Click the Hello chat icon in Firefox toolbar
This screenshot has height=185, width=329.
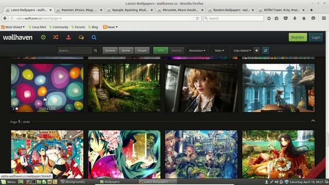tap(313, 18)
